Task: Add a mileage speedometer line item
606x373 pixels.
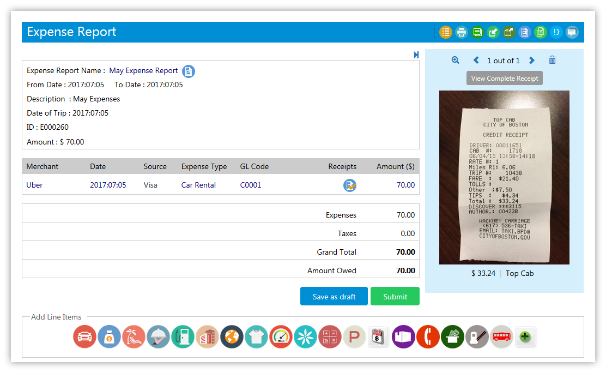Action: coord(281,336)
